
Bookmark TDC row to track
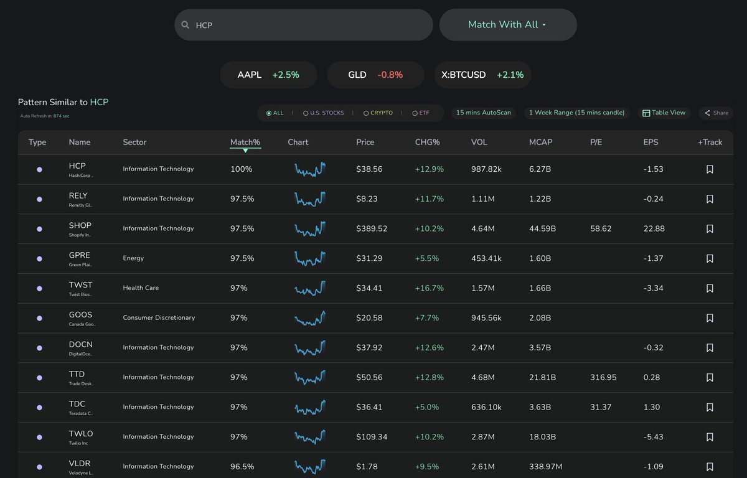tap(710, 407)
